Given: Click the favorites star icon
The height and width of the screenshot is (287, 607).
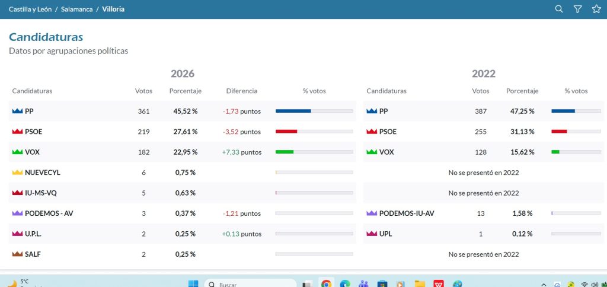Looking at the screenshot, I should pyautogui.click(x=596, y=9).
